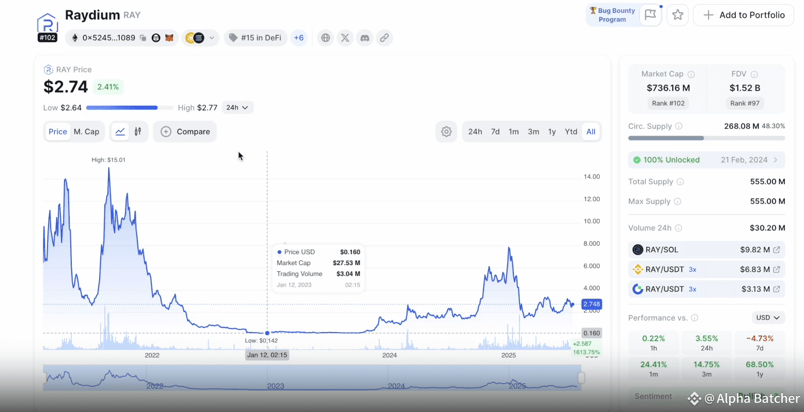Switch chart to M. Cap view
Screen dimensions: 804x412
point(86,131)
